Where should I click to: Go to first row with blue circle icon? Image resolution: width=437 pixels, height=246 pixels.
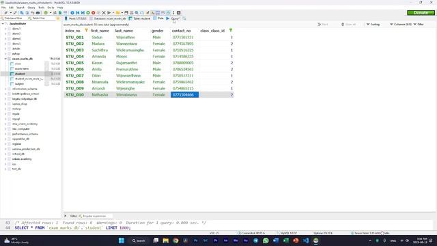coord(72,13)
